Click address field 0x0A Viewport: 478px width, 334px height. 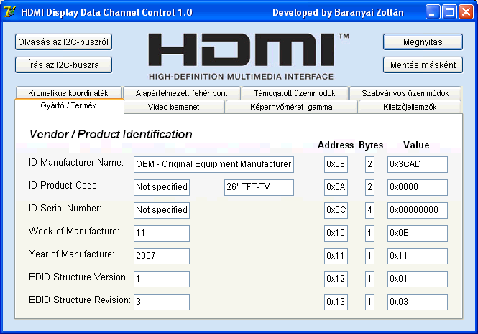point(336,187)
